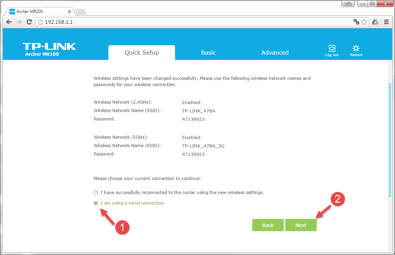Click the SSID value TP-LINK_47BA
This screenshot has height=255, width=395.
tap(199, 111)
